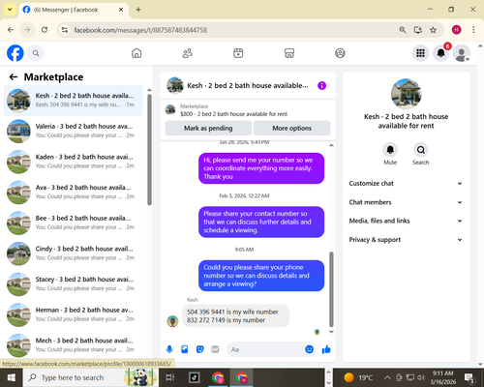Open Chrome zoom magnifier icon in address bar

click(403, 30)
